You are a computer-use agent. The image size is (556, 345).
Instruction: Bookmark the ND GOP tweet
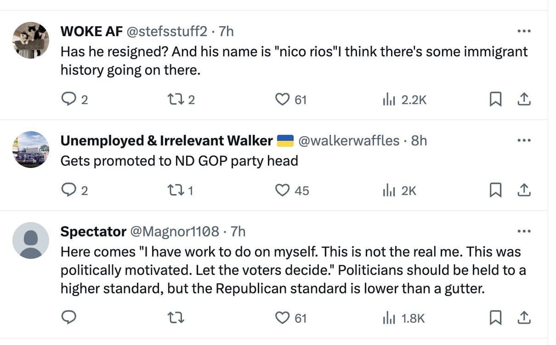click(496, 190)
